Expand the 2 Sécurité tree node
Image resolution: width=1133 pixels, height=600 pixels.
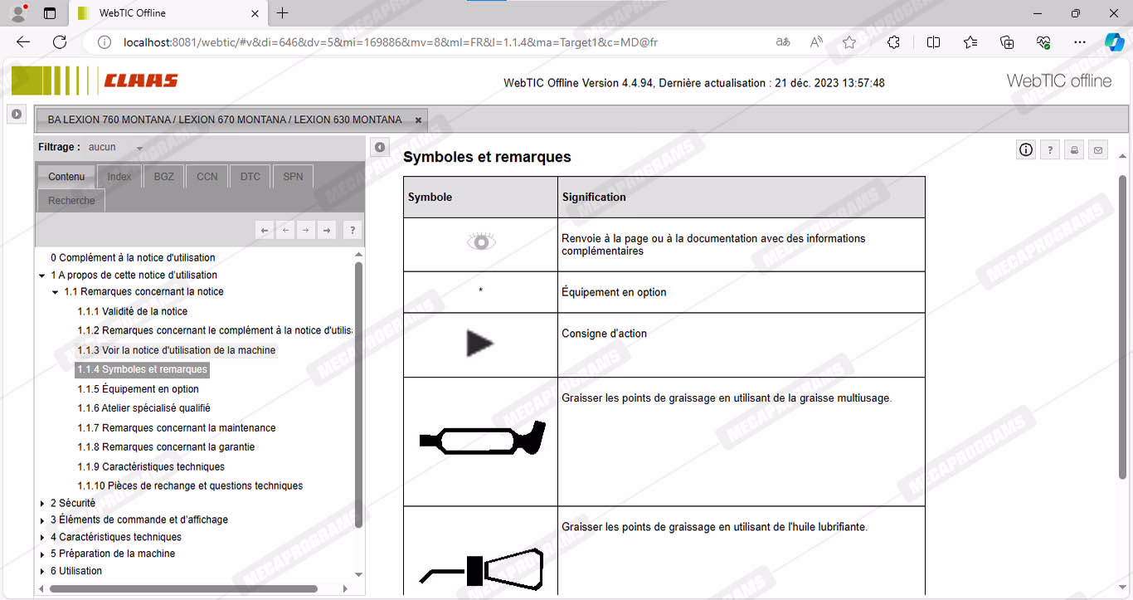[43, 503]
